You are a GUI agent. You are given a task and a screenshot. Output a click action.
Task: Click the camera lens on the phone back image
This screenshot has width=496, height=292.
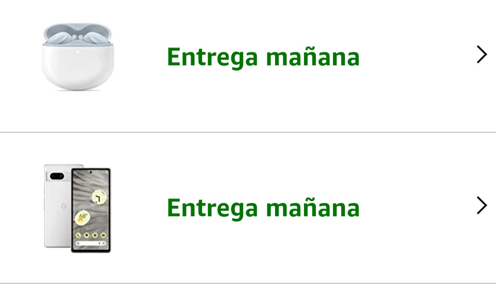coord(57,176)
